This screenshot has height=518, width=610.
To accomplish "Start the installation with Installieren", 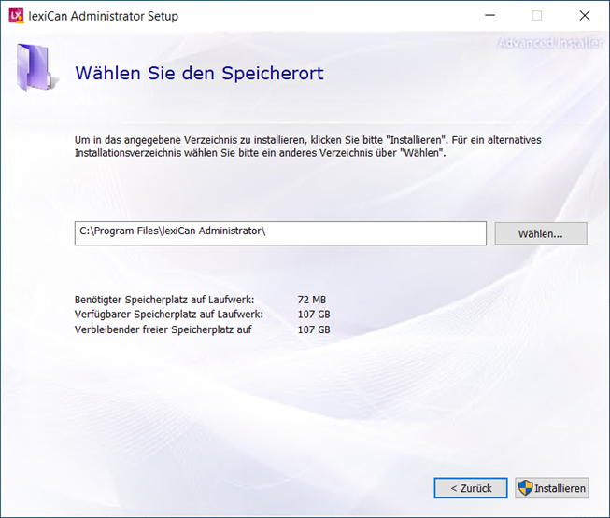I will pos(552,488).
